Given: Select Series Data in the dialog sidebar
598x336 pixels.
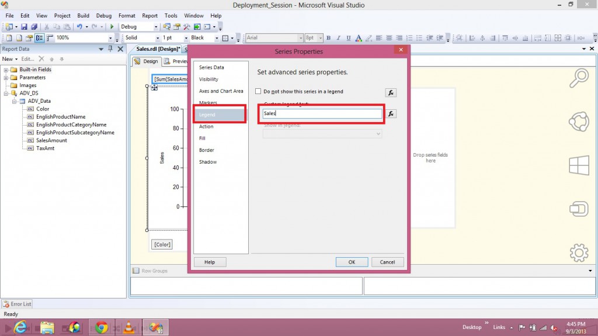Looking at the screenshot, I should click(211, 68).
